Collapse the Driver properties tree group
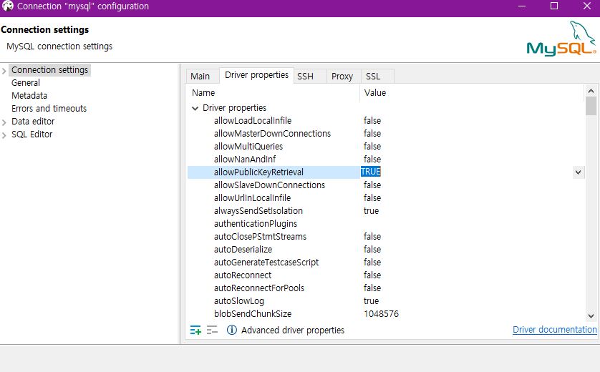The height and width of the screenshot is (372, 600). (x=195, y=108)
